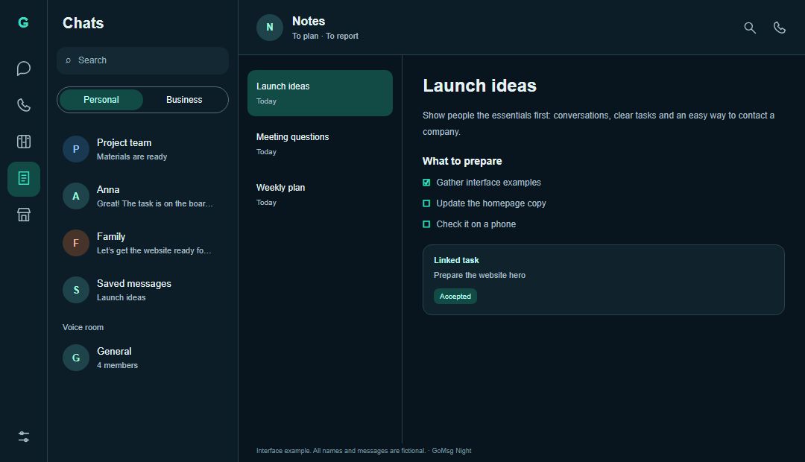Click the Launch ideas heading
805x462 pixels.
click(479, 86)
